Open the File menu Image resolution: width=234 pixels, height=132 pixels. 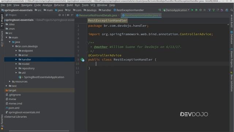coord(3,5)
